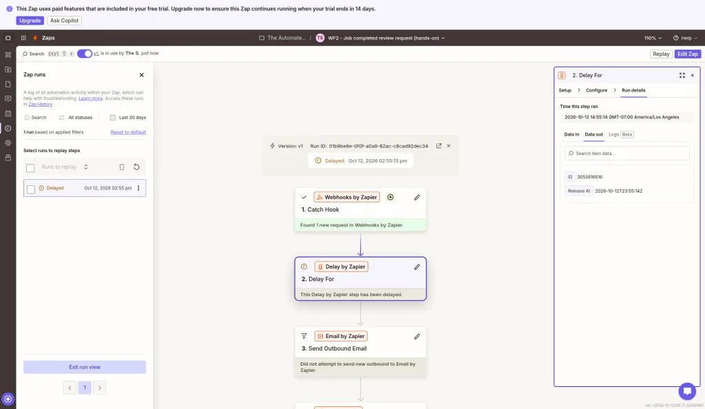The width and height of the screenshot is (705, 409).
Task: Toggle the Zap on/off switch
Action: 85,54
